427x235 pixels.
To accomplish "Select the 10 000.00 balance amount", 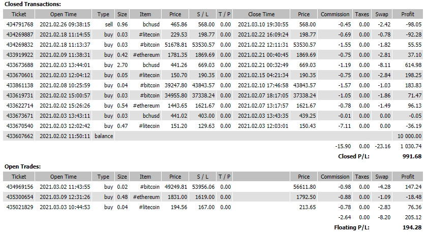I will [x=409, y=136].
